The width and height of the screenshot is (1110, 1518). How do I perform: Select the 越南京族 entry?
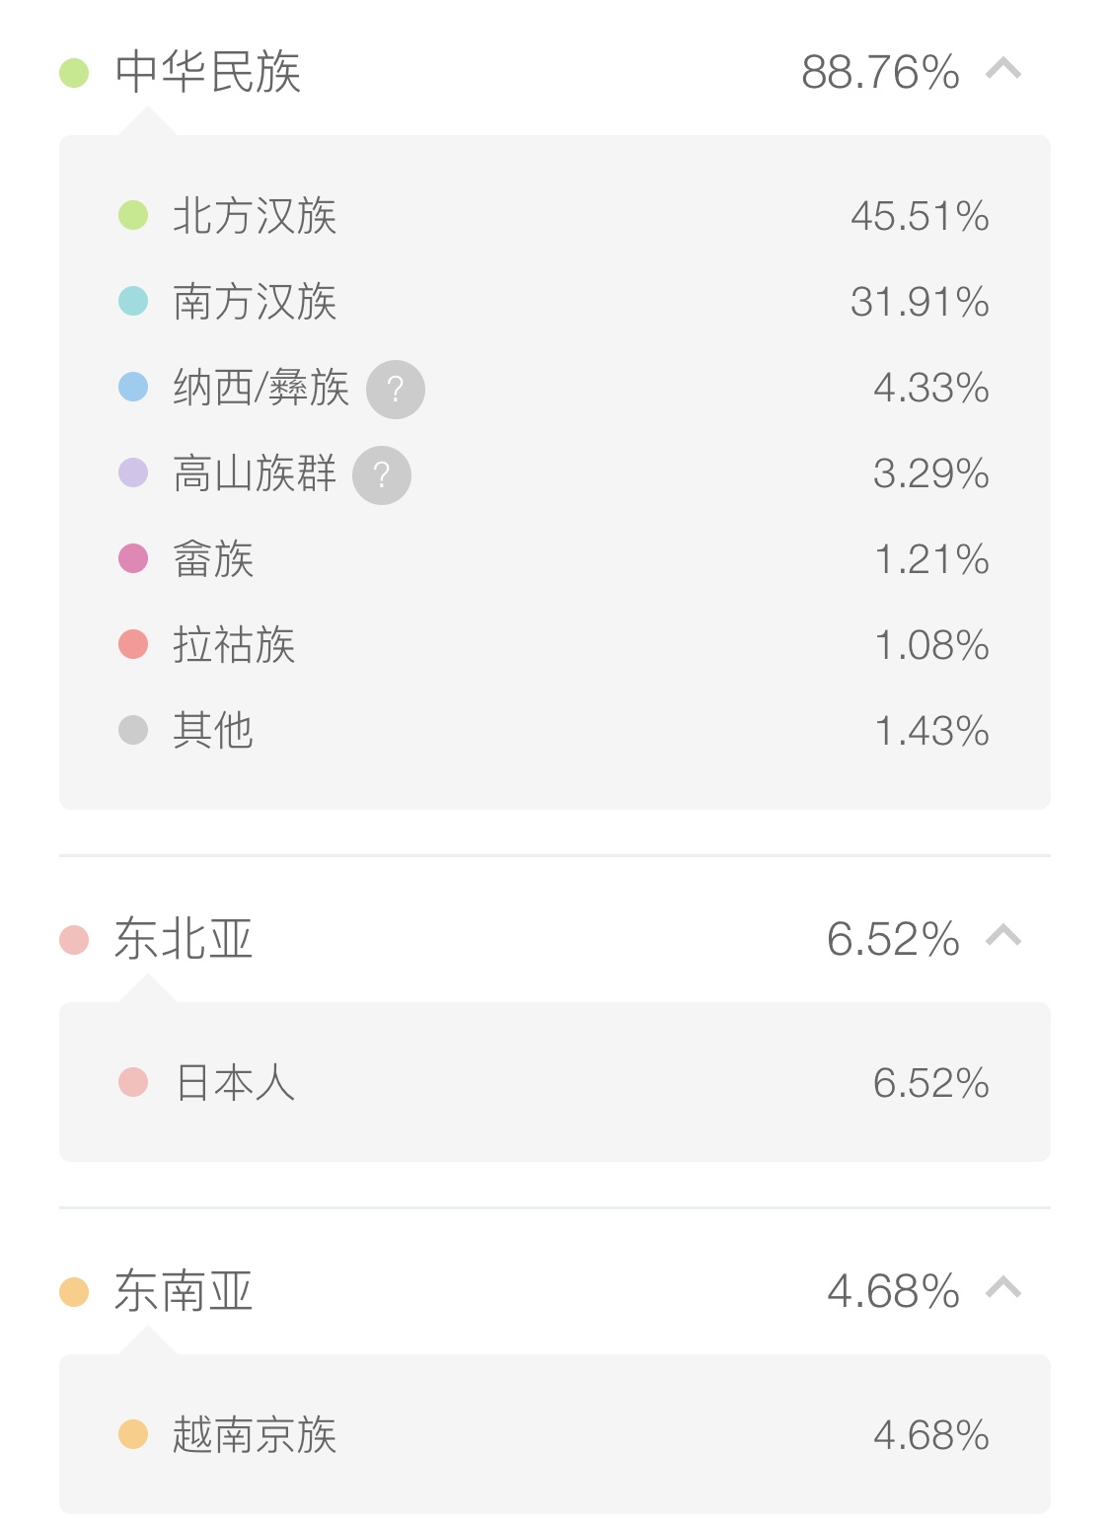255,1435
